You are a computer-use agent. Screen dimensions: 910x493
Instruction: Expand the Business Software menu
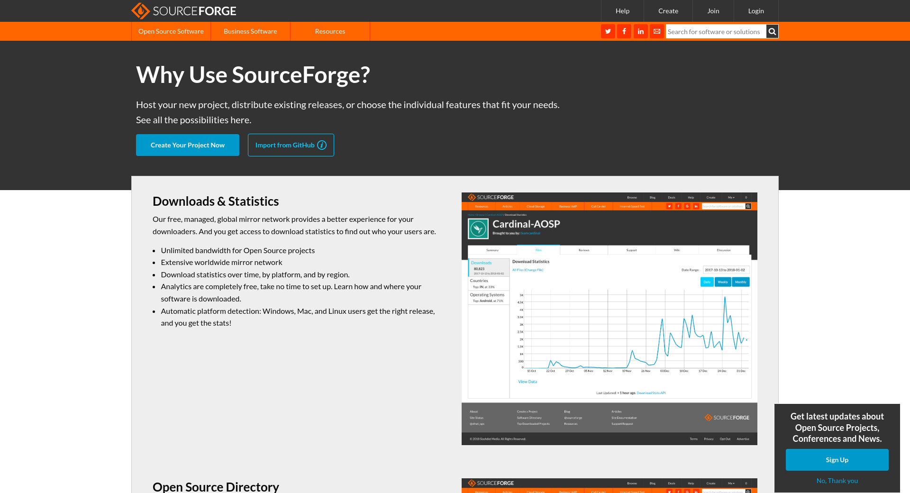click(x=250, y=31)
